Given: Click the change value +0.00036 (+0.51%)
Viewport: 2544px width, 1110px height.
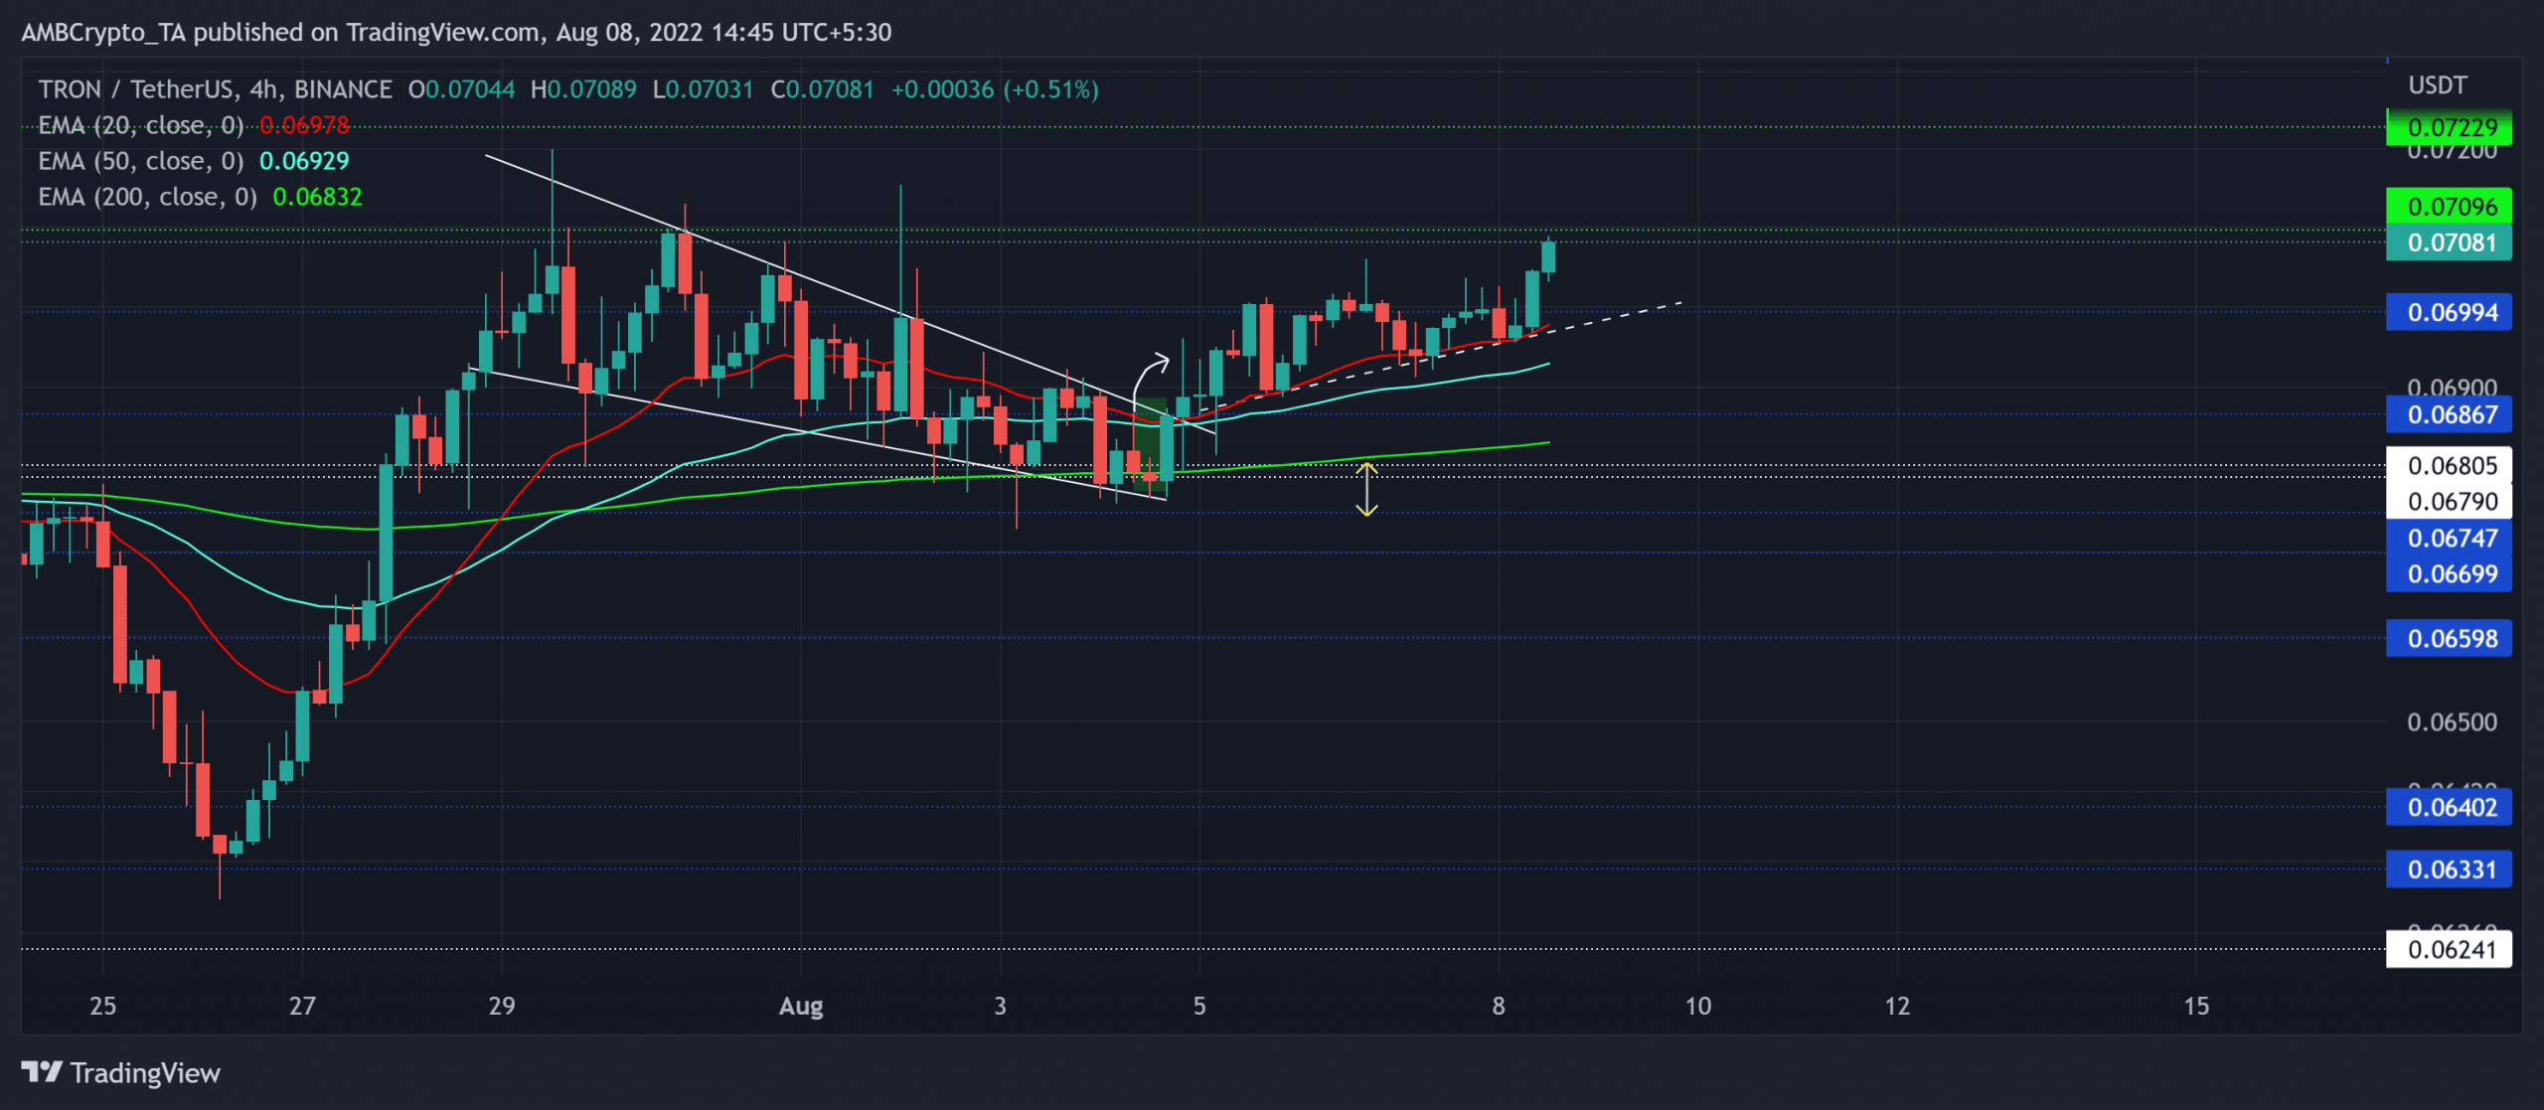Looking at the screenshot, I should click(x=995, y=89).
